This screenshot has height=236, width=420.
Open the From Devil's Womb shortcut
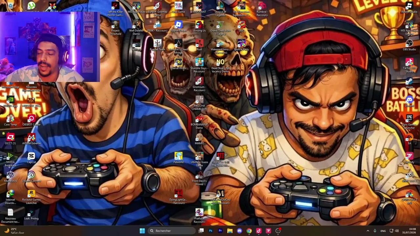coord(199,179)
